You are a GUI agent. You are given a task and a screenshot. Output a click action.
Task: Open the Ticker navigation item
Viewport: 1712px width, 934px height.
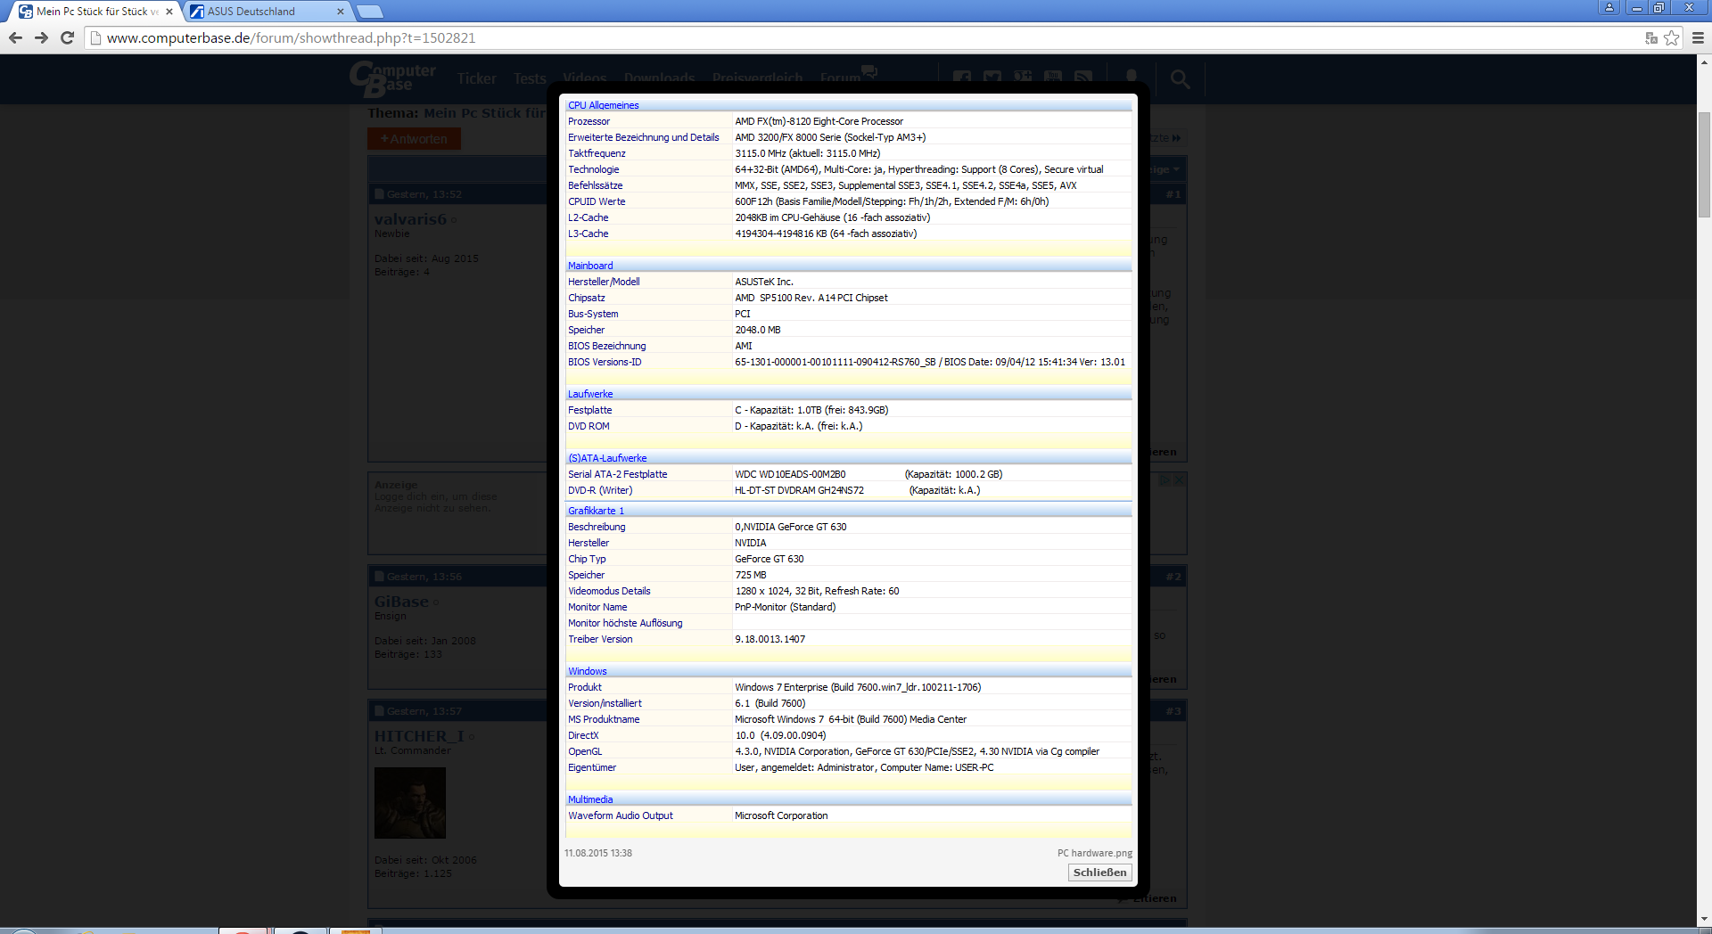coord(476,78)
